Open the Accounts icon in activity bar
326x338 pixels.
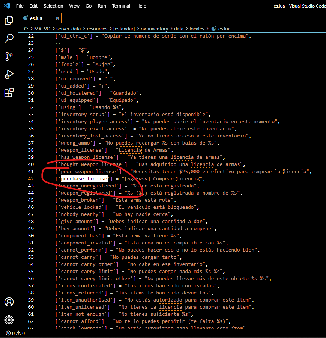[x=9, y=302]
